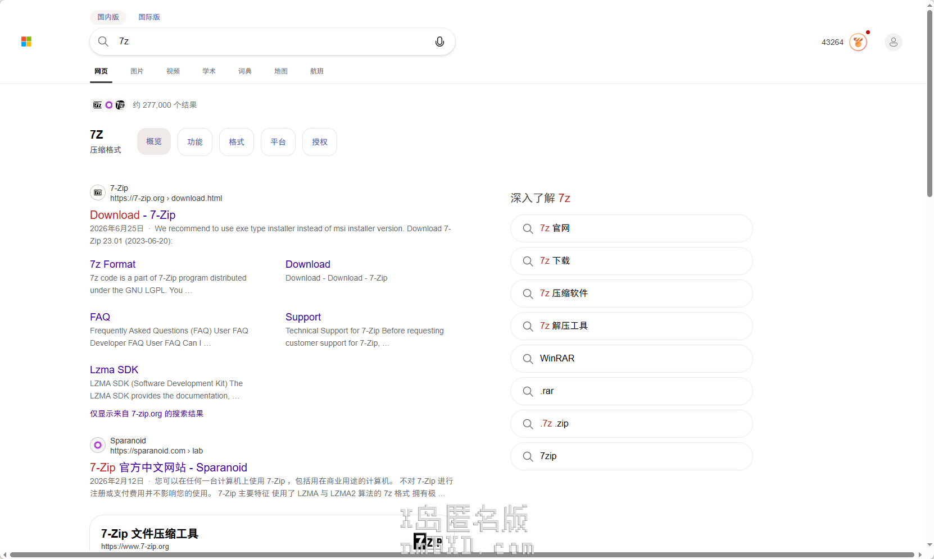Image resolution: width=934 pixels, height=559 pixels.
Task: Select the 授权 chip
Action: coord(320,142)
